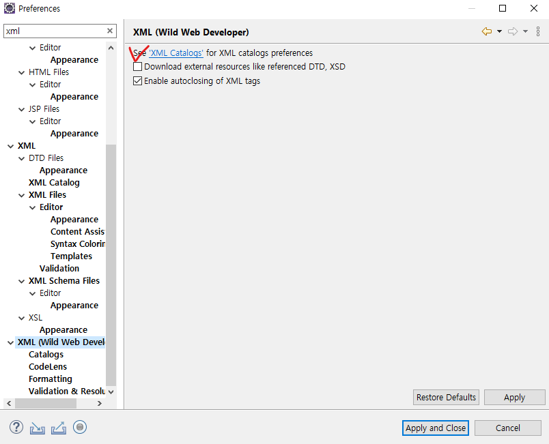Screen dimensions: 549x444
Task: Open Validation under XML Files
Action: pos(59,269)
